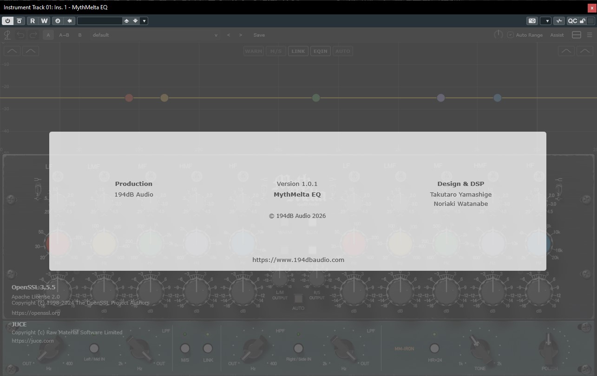The height and width of the screenshot is (376, 597).
Task: Open the host preset browser dropdown
Action: [x=144, y=21]
